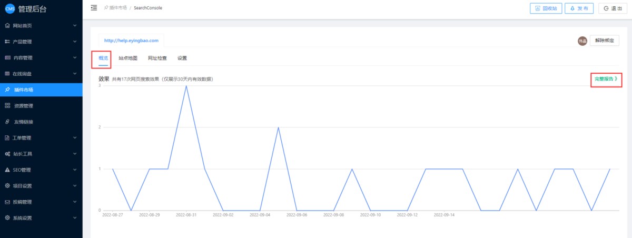Click the user avatar icon
Image resolution: width=632 pixels, height=238 pixels.
tap(582, 41)
